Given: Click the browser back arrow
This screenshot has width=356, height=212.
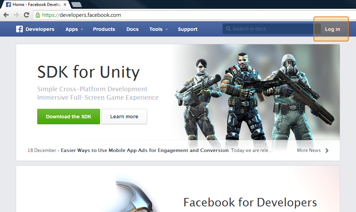Looking at the screenshot, I should click(6, 15).
